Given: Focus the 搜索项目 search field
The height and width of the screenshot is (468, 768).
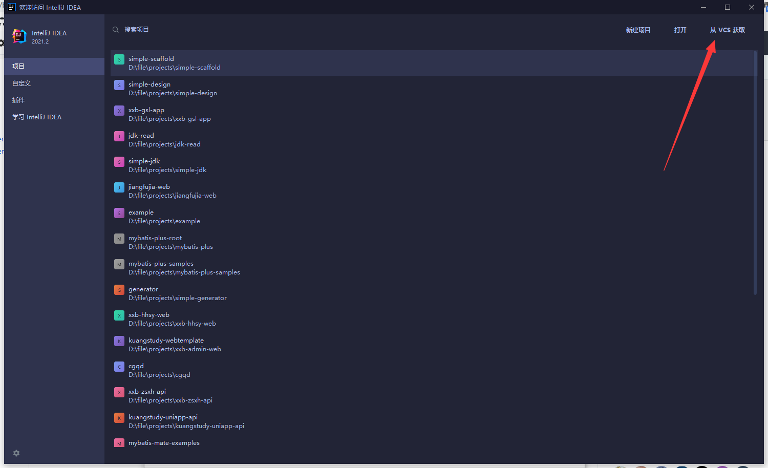Looking at the screenshot, I should (x=307, y=30).
